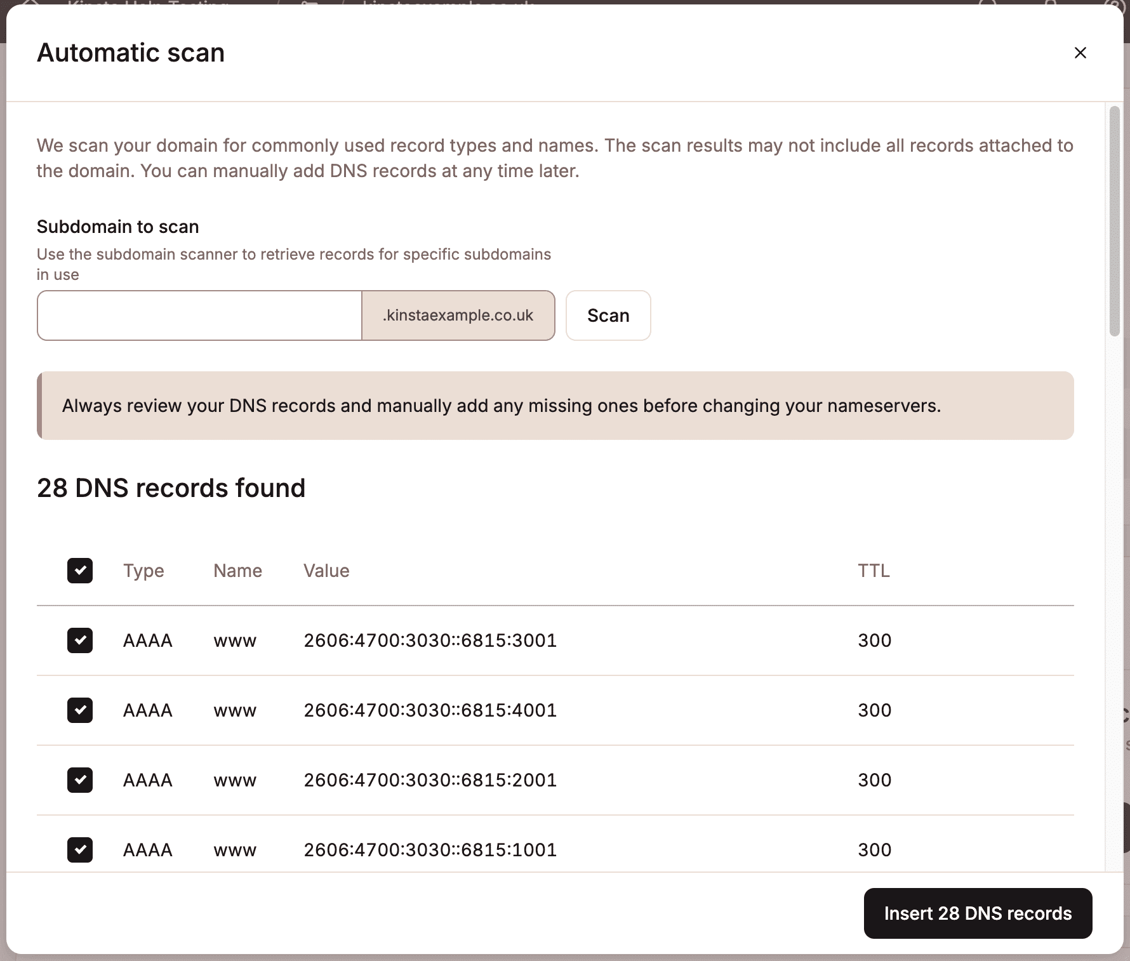Click kinstaexample.co.uk in the breadcrumb
This screenshot has width=1130, height=961.
click(448, 5)
